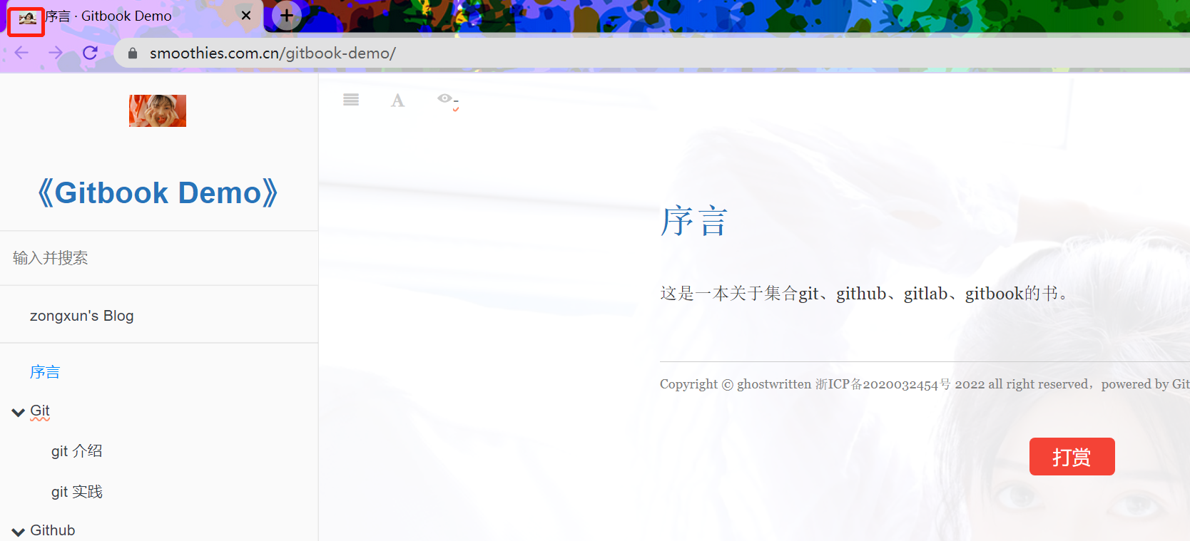This screenshot has width=1190, height=541.
Task: Go back to previous page
Action: point(21,53)
